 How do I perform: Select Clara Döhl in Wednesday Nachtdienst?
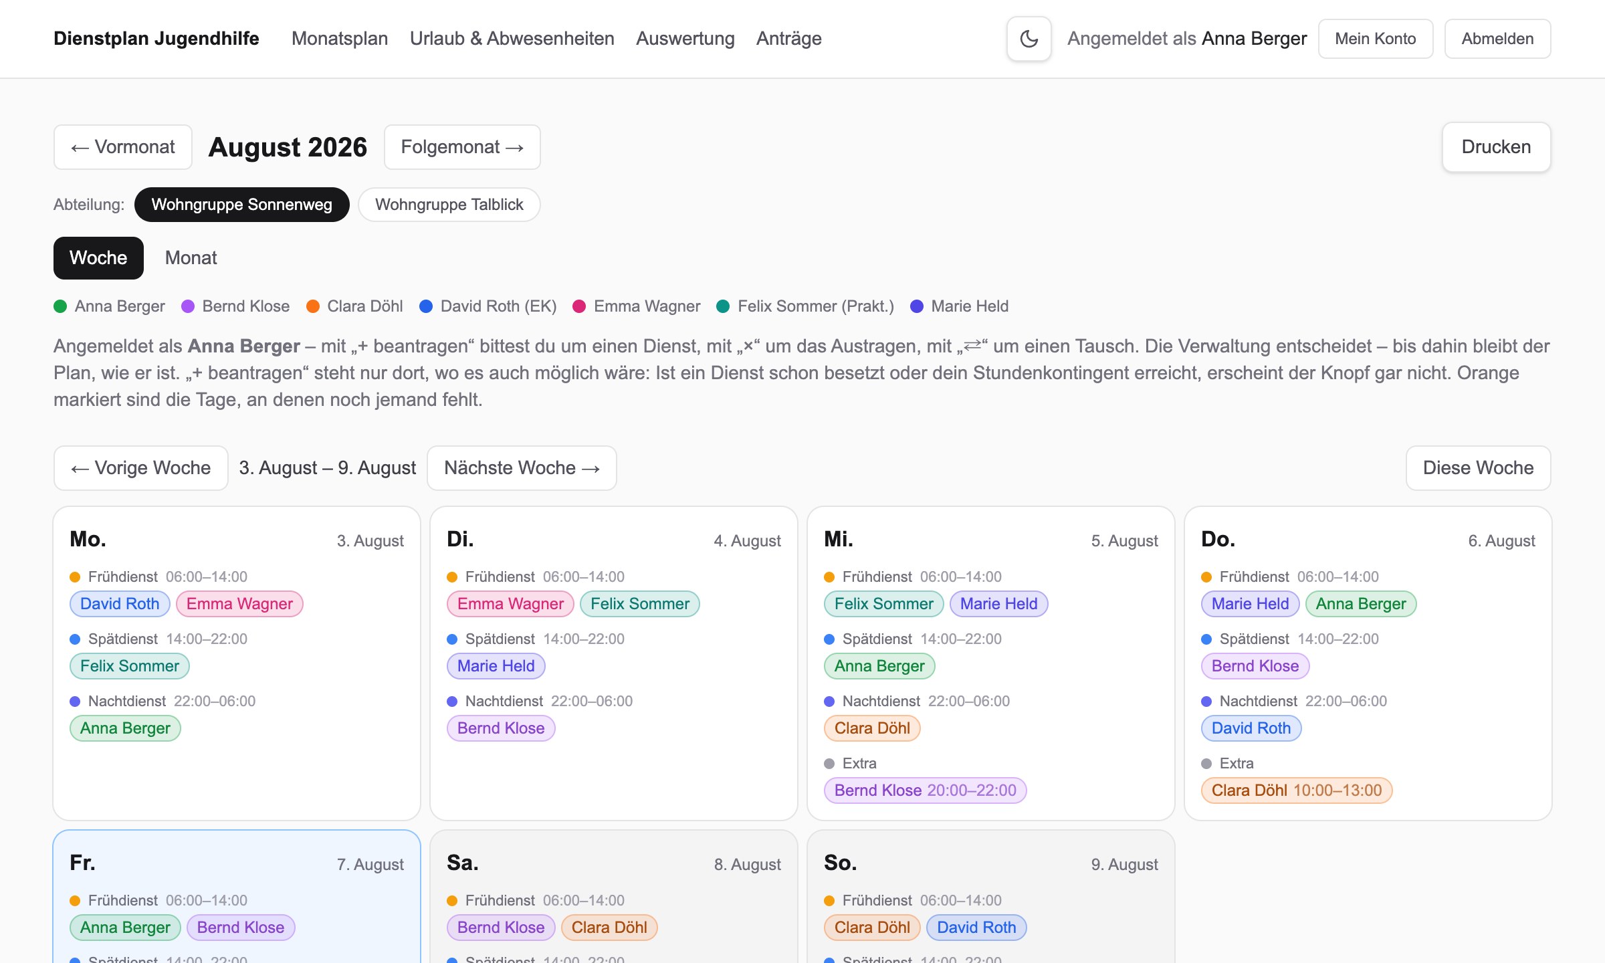click(872, 728)
